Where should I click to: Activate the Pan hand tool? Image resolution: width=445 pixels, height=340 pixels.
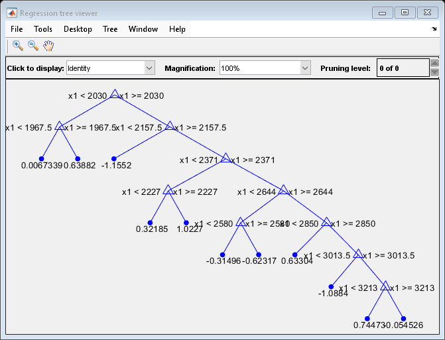pos(48,46)
